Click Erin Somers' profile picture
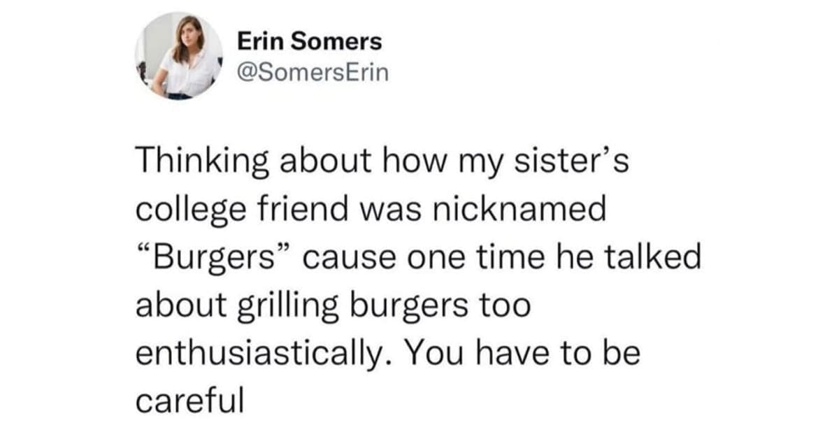The height and width of the screenshot is (439, 839). click(x=178, y=57)
